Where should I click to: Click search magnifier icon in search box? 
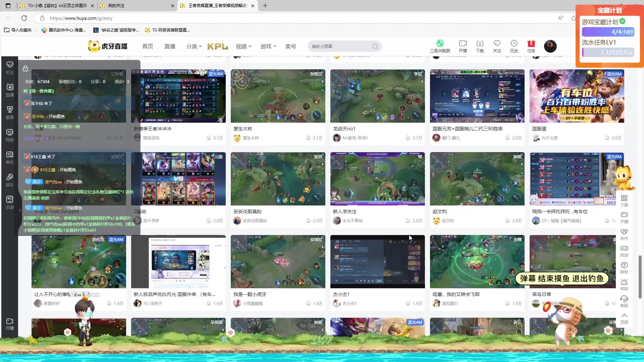375,47
